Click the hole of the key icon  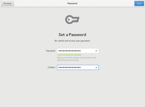pos(69,20)
